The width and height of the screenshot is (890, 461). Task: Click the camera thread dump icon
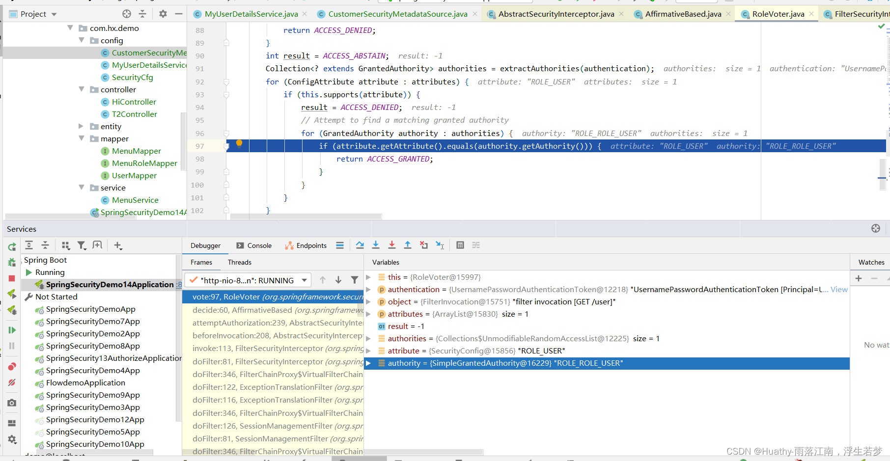pyautogui.click(x=12, y=403)
